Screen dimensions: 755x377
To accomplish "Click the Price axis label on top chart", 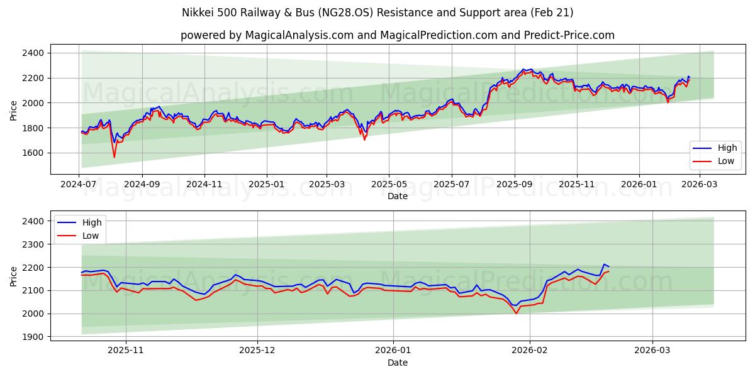I will (x=14, y=109).
